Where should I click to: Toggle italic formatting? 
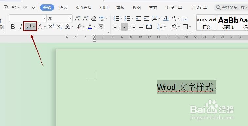pos(21,27)
